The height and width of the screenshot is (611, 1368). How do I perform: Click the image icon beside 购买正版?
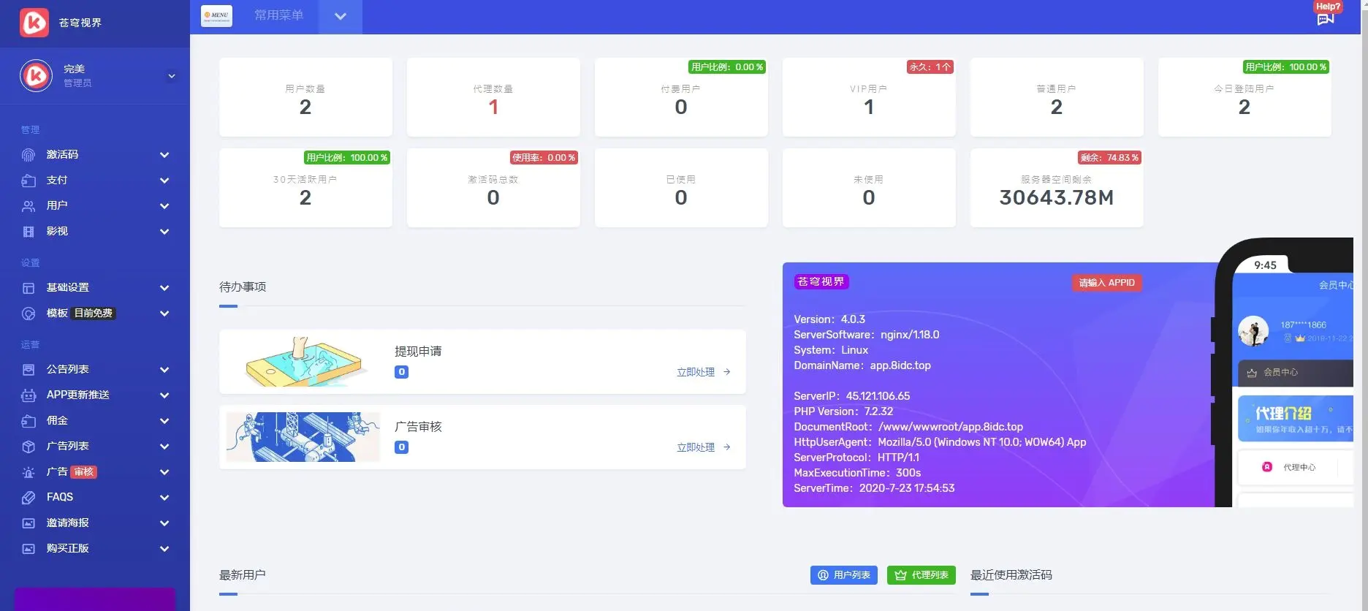tap(28, 549)
